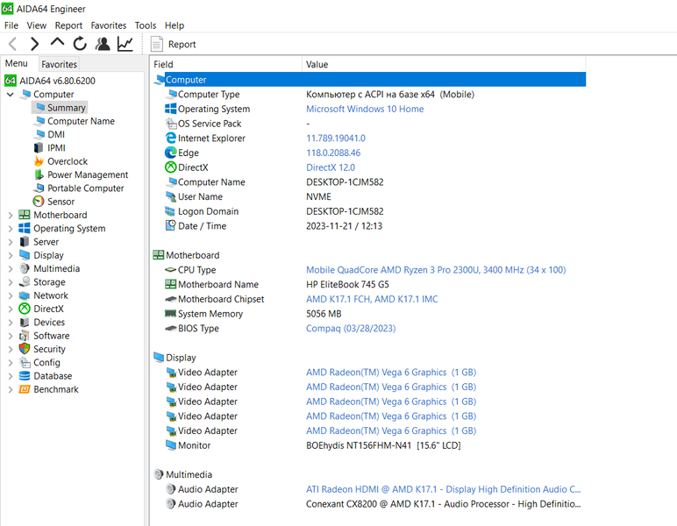Select the IPMI icon in tree
This screenshot has width=677, height=526.
(x=39, y=147)
